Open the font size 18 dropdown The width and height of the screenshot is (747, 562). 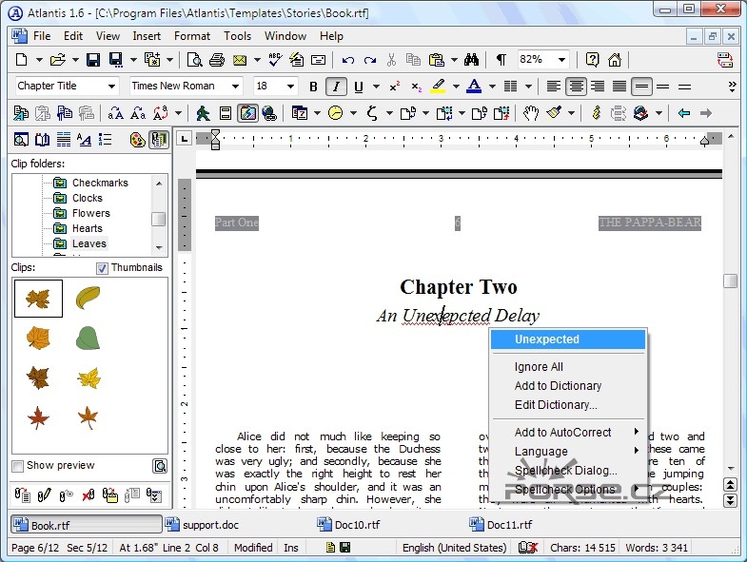[290, 87]
